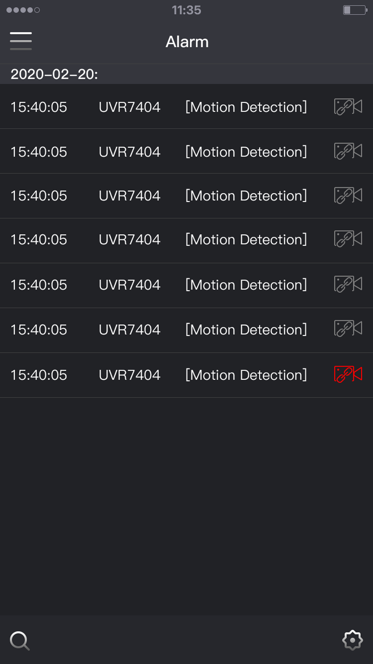Tap linked-video icon on third alarm row

click(348, 195)
